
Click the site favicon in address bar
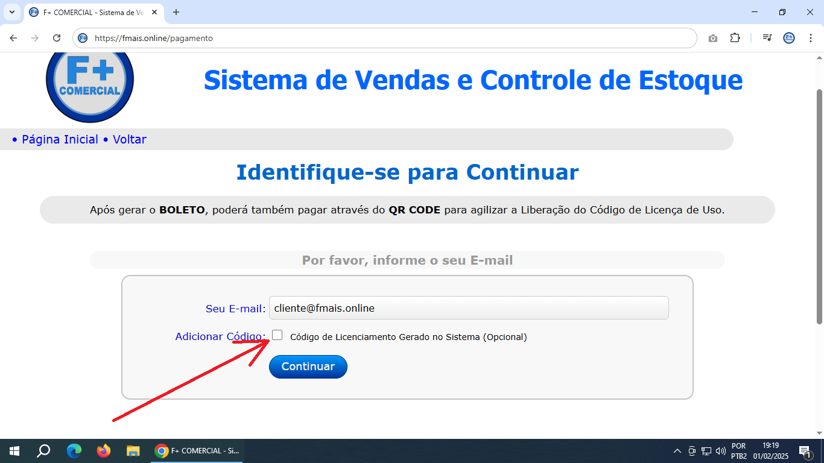[83, 38]
